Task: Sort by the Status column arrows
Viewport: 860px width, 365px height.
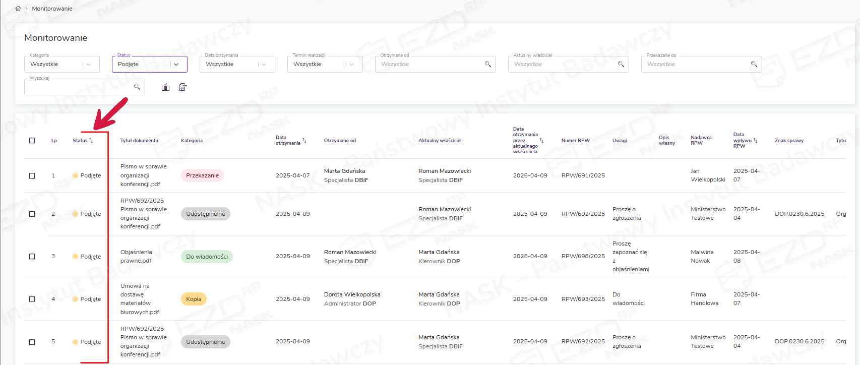Action: point(91,140)
